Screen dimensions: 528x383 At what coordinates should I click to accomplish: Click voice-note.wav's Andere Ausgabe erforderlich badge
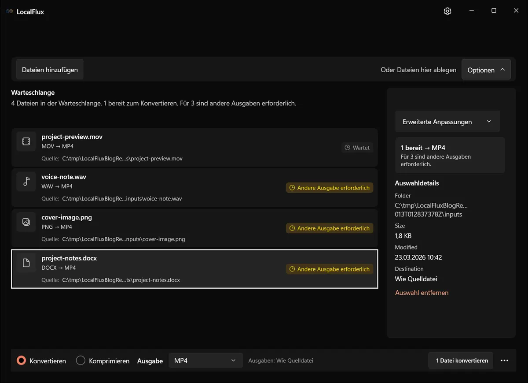[329, 188]
